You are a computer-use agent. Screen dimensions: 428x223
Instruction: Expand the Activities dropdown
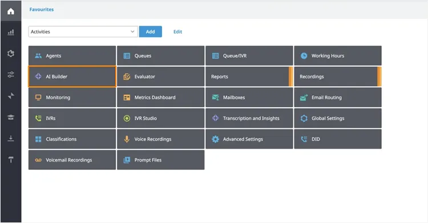pos(83,32)
